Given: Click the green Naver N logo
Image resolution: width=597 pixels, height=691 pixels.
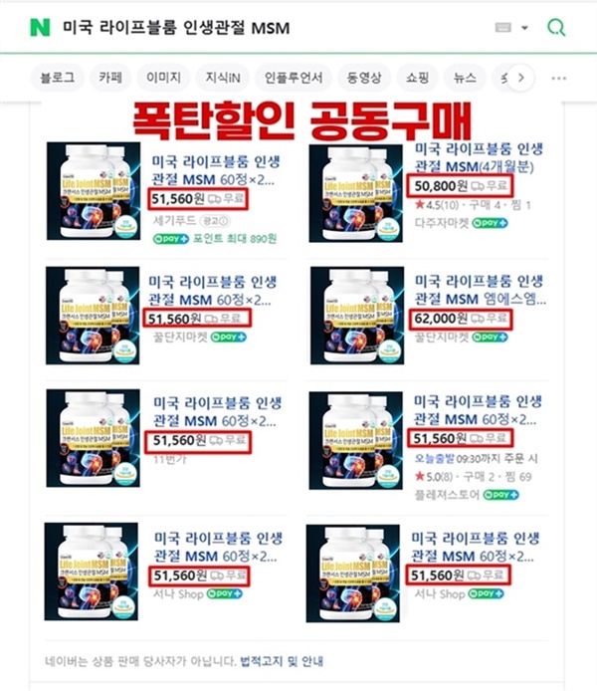Looking at the screenshot, I should (x=40, y=27).
